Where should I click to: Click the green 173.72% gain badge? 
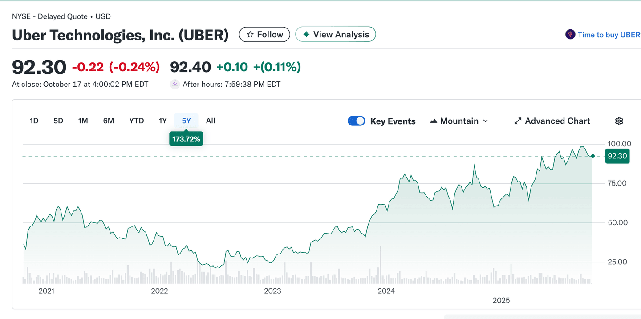186,138
